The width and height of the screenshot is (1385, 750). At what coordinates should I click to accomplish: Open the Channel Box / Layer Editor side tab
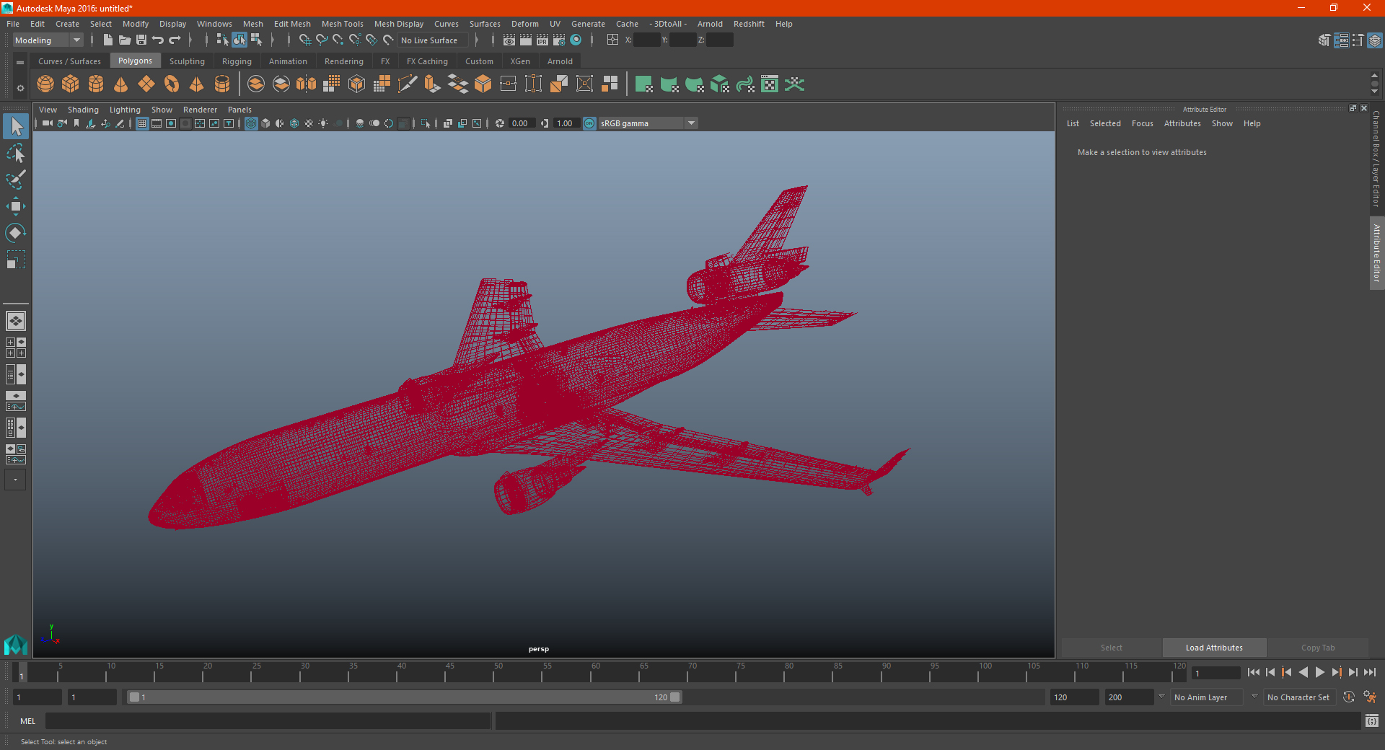[1376, 159]
